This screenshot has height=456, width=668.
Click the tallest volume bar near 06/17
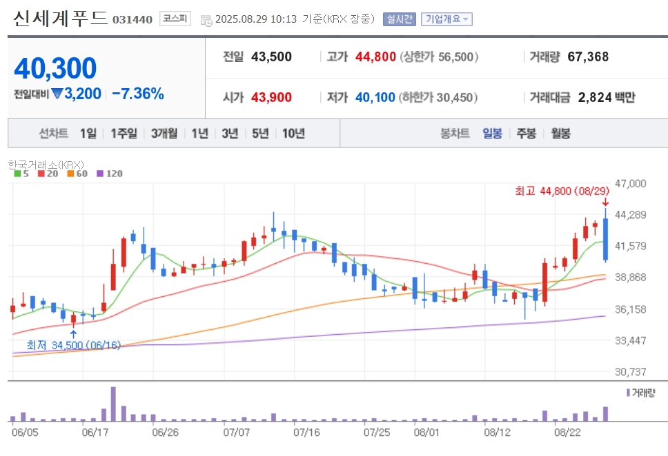pyautogui.click(x=113, y=404)
